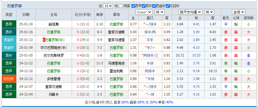This screenshot has height=107, width=258.
Task: Uncheck the 欧冠杯 filter checkbox
Action: (x=168, y=6)
